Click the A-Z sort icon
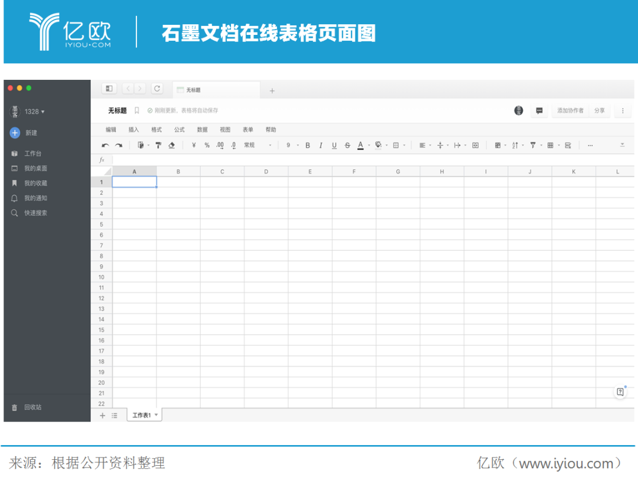638x490 pixels. click(515, 145)
